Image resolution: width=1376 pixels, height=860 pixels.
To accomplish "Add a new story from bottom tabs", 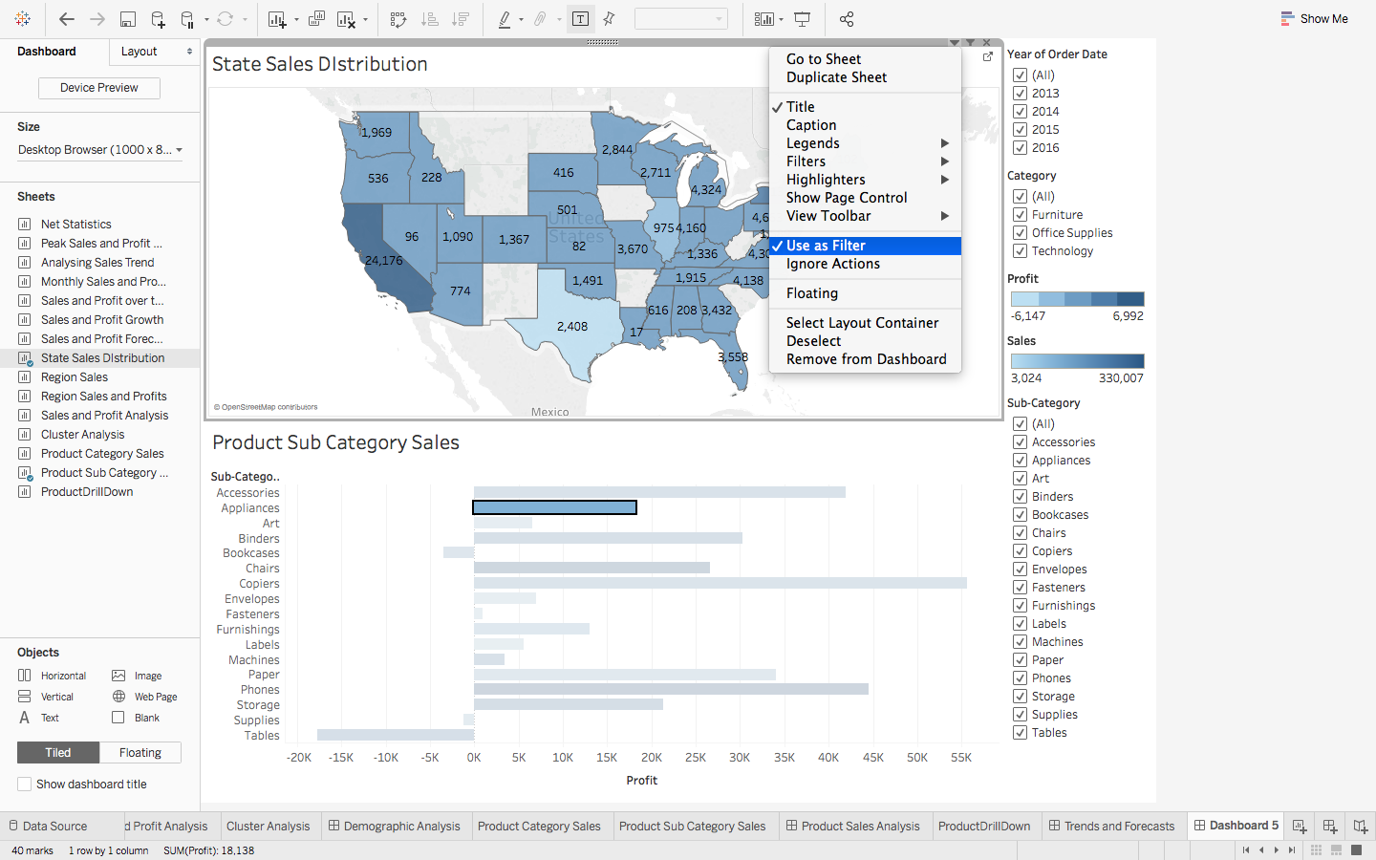I will point(1360,826).
